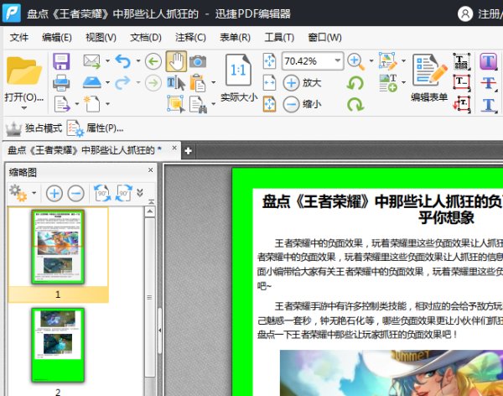
Task: Open the 注释(C) menu
Action: point(190,37)
